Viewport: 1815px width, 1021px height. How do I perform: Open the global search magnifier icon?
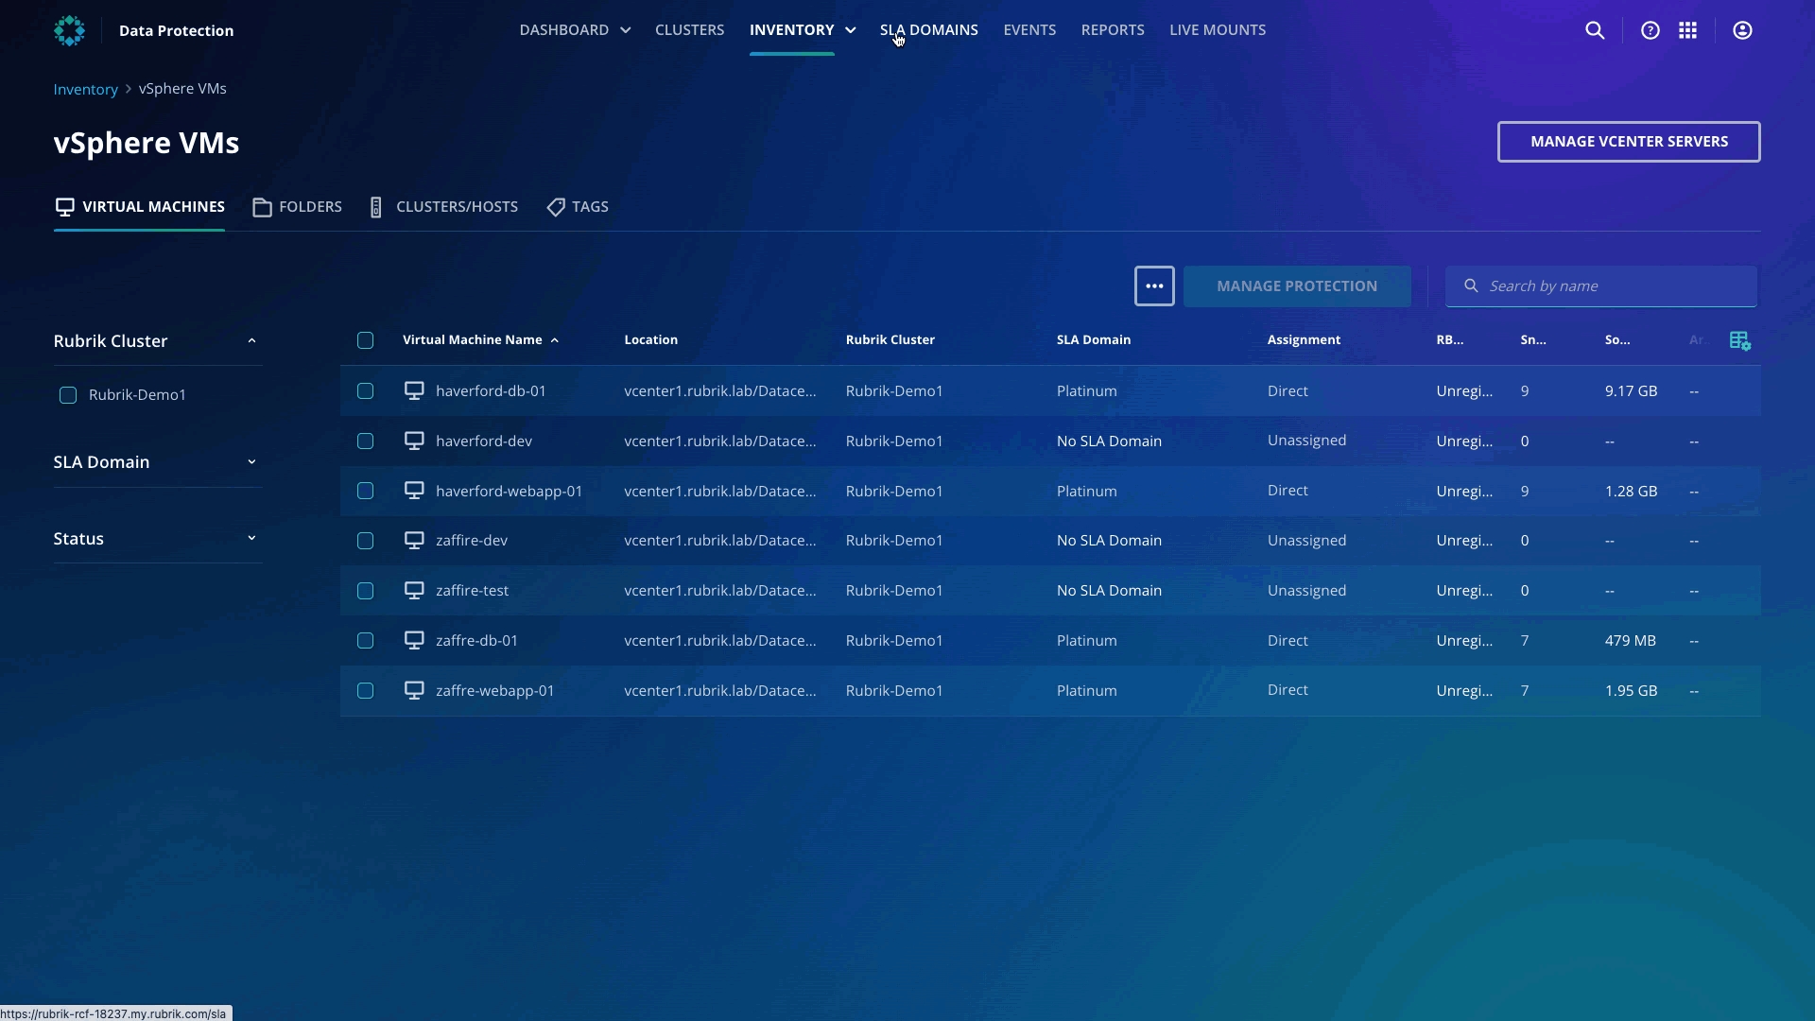click(1595, 30)
